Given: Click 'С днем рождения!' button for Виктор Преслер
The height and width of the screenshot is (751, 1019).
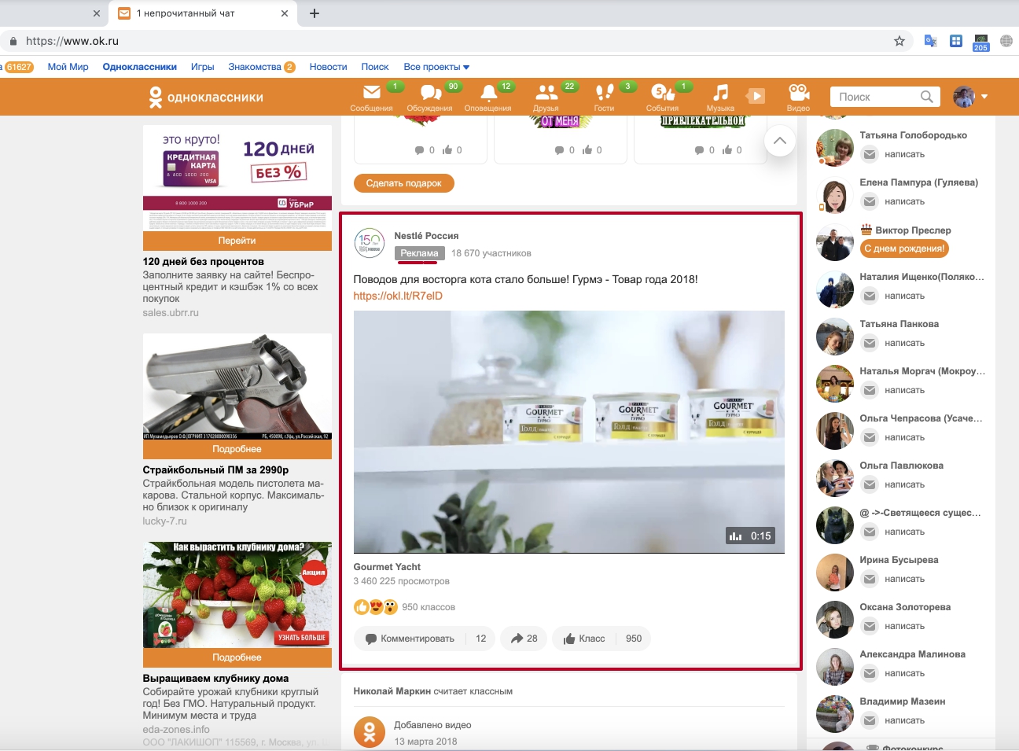Looking at the screenshot, I should [x=904, y=248].
